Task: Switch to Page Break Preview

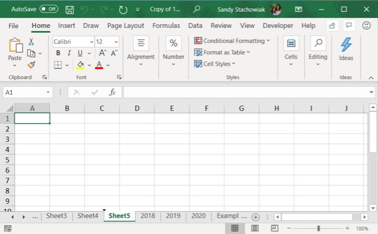Action: 275,228
